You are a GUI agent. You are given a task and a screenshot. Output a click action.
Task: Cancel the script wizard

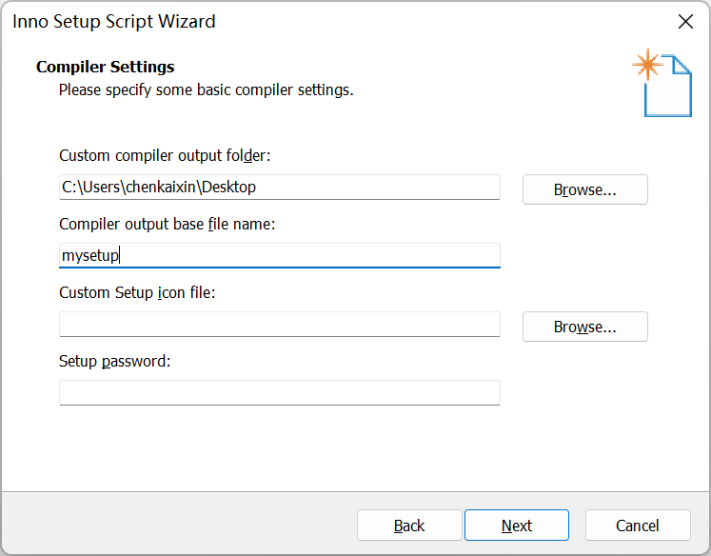[637, 526]
